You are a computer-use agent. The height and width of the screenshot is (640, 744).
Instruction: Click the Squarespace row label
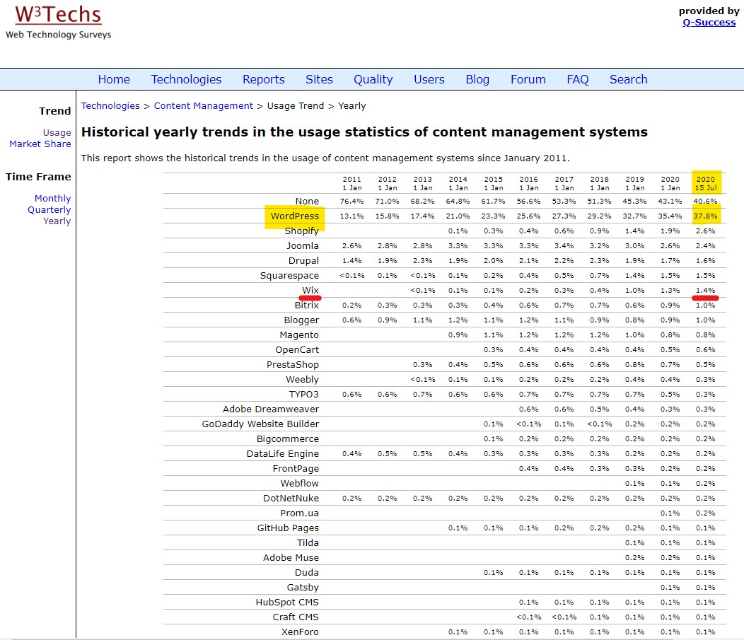pos(289,276)
